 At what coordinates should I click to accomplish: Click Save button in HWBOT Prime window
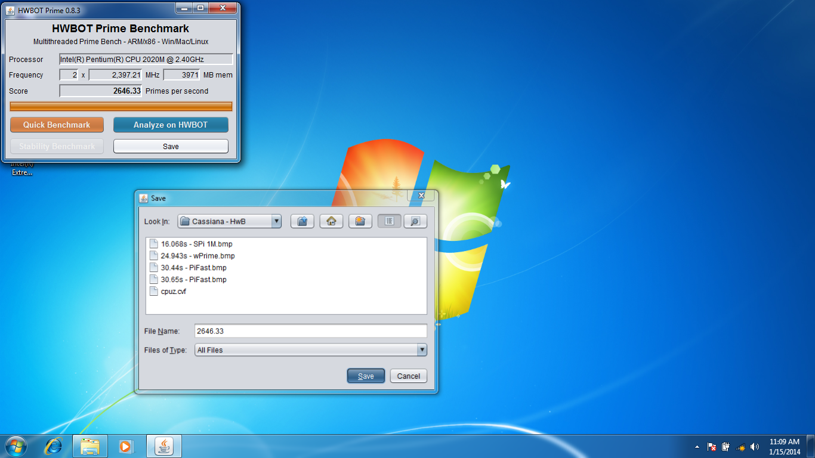tap(171, 146)
